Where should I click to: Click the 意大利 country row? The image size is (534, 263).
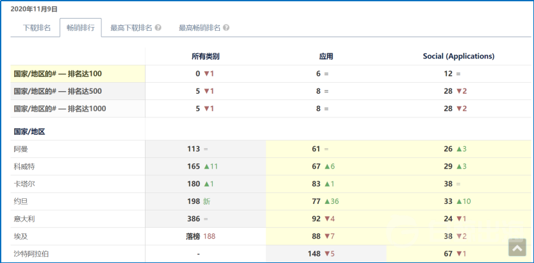pyautogui.click(x=24, y=219)
